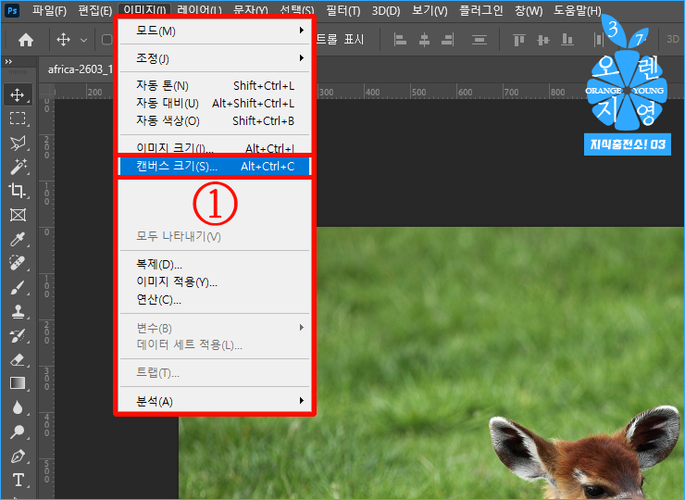The width and height of the screenshot is (685, 500).
Task: Click the Align right edges icon
Action: pyautogui.click(x=448, y=40)
